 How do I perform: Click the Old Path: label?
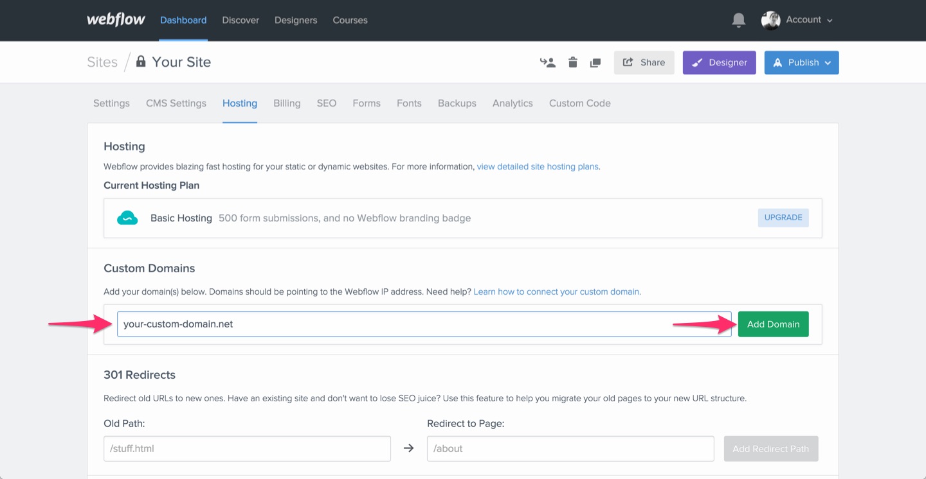point(124,424)
